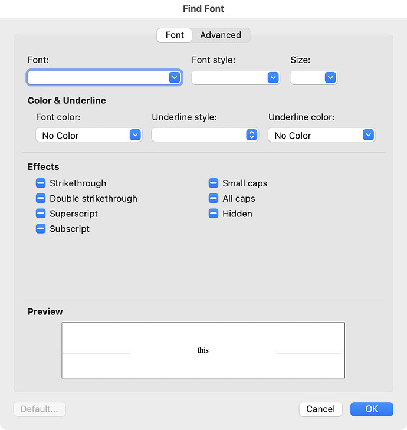
Task: Click inside the Font style field
Action: 229,77
